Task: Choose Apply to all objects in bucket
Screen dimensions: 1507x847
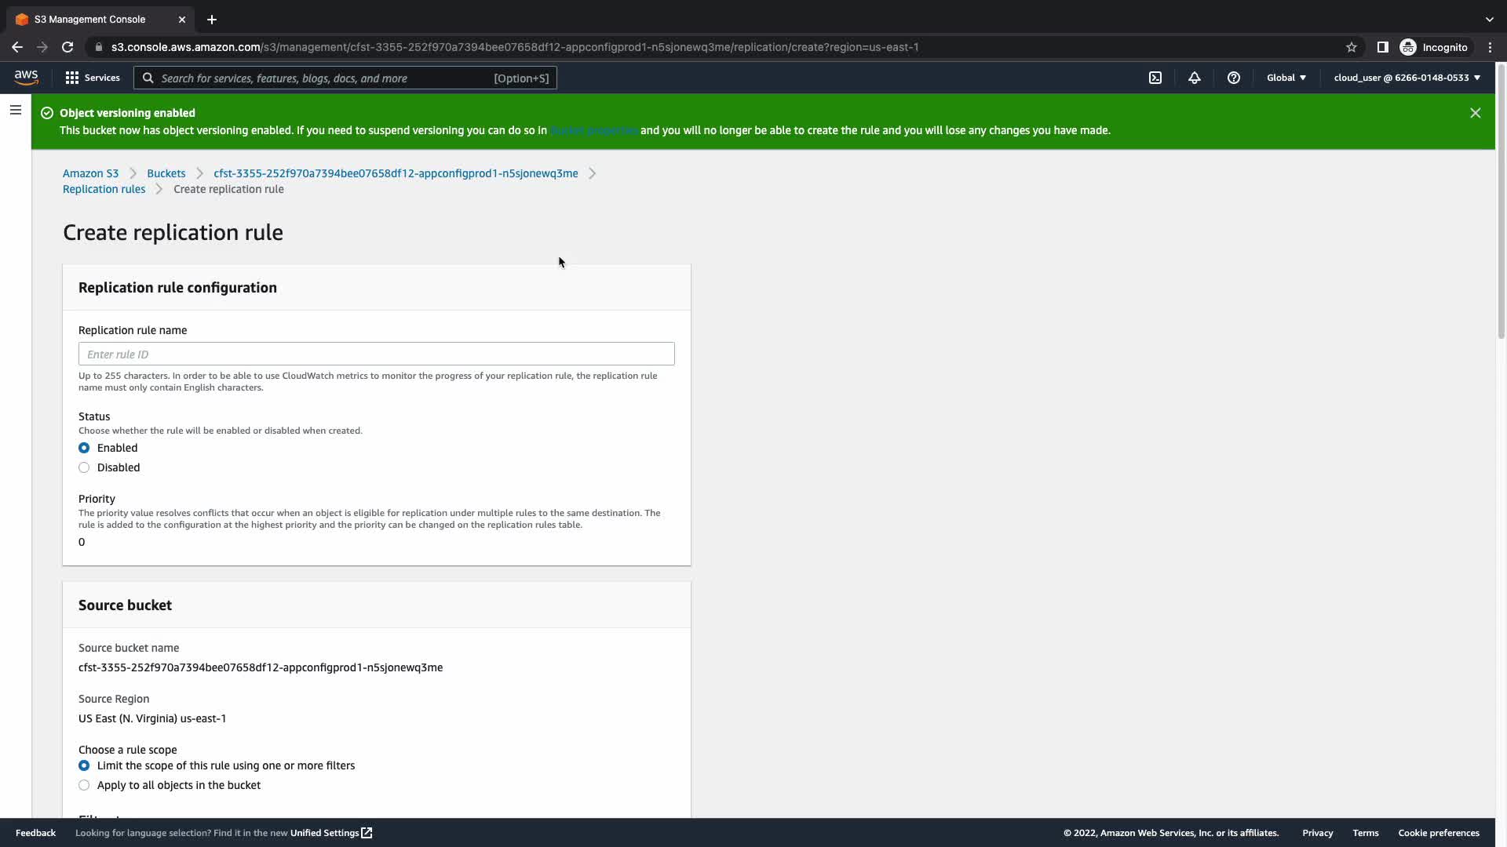Action: [x=84, y=785]
